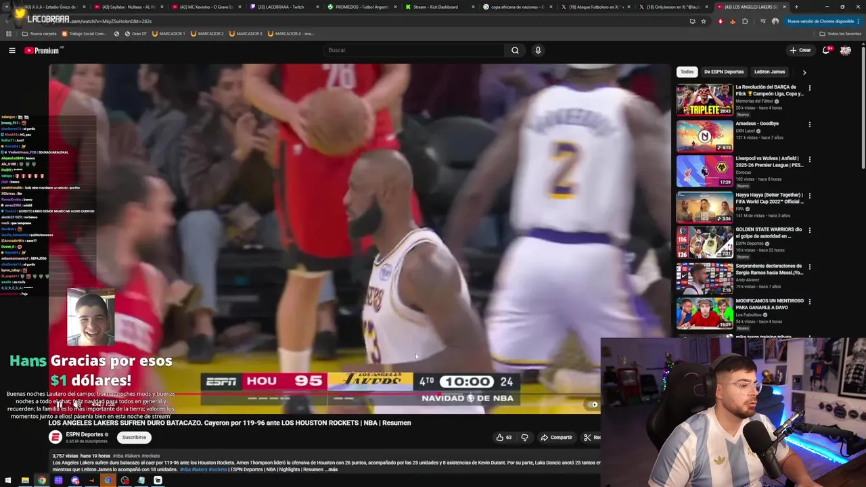Expand video description with ...más
Screen dimensions: 866x487
point(331,469)
